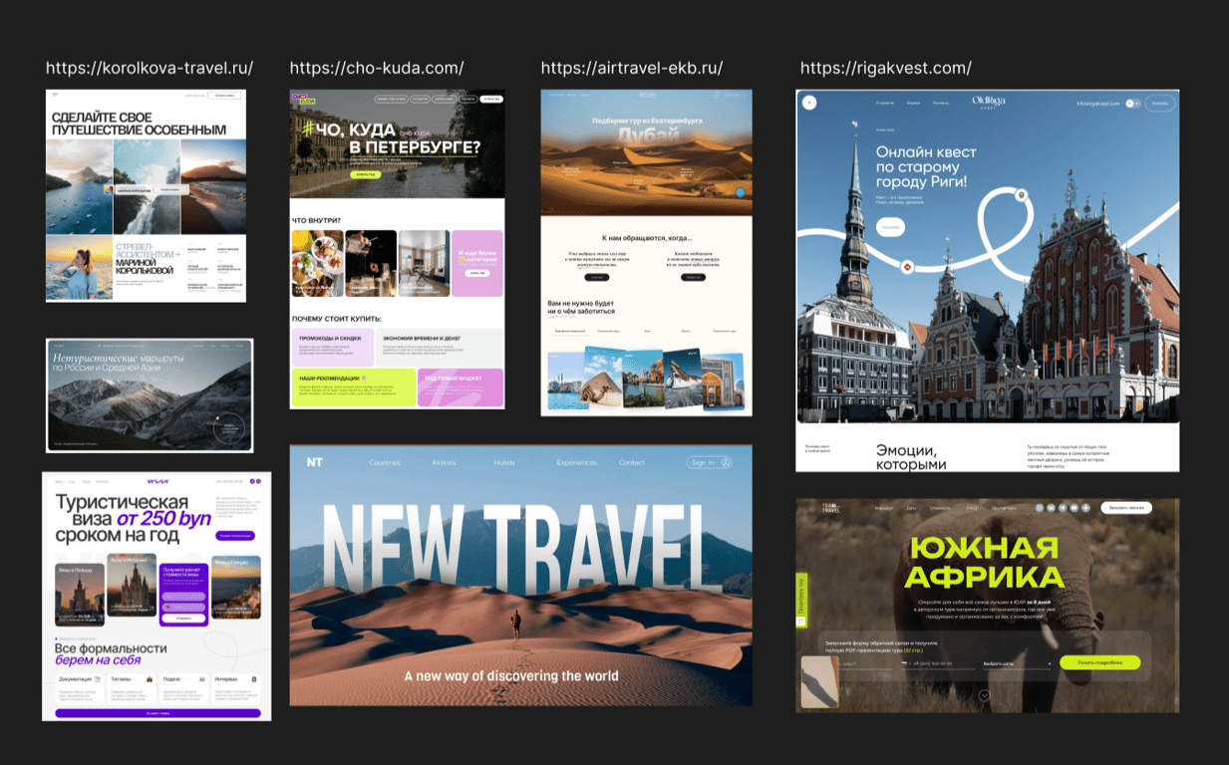
Task: Click the purple Промокоды и скидки card
Action: pos(332,347)
